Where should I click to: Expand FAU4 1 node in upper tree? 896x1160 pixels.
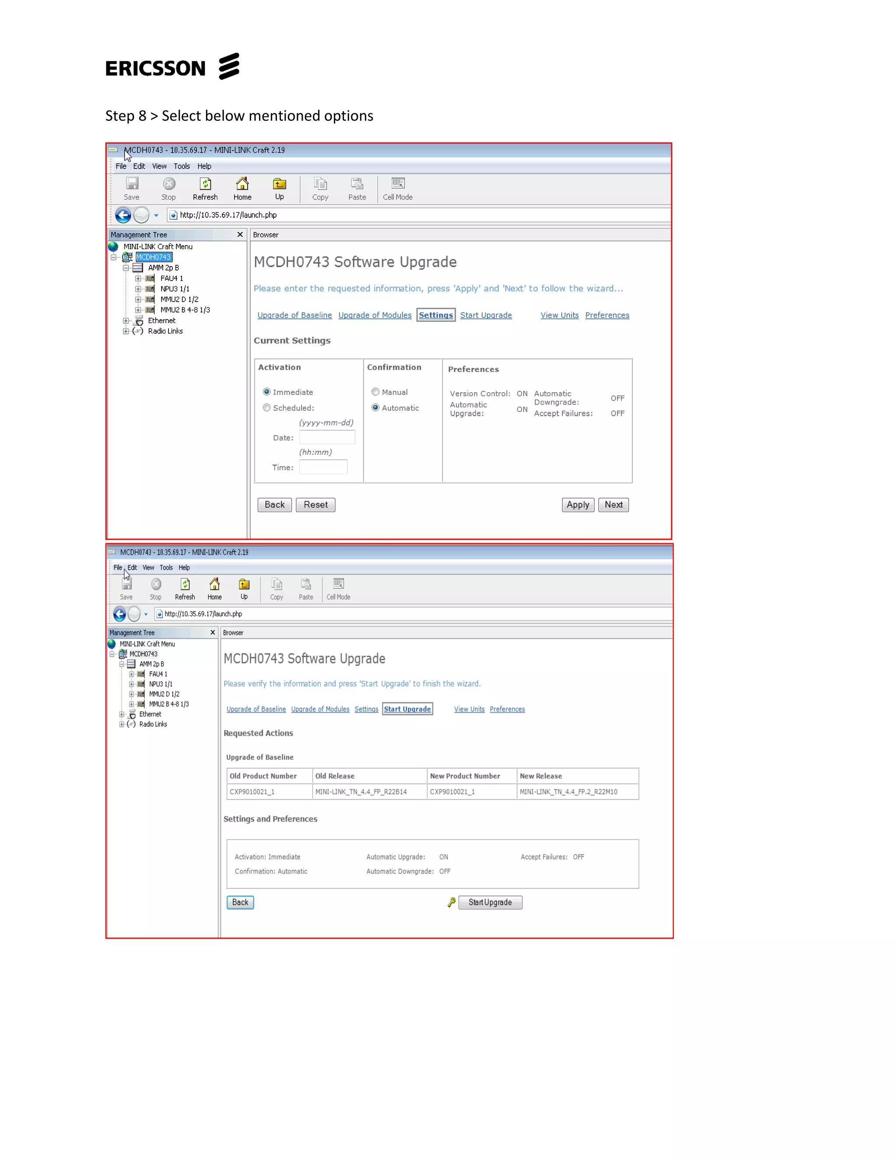[x=138, y=278]
